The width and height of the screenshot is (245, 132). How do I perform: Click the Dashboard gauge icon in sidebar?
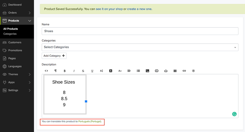[x=5, y=5]
